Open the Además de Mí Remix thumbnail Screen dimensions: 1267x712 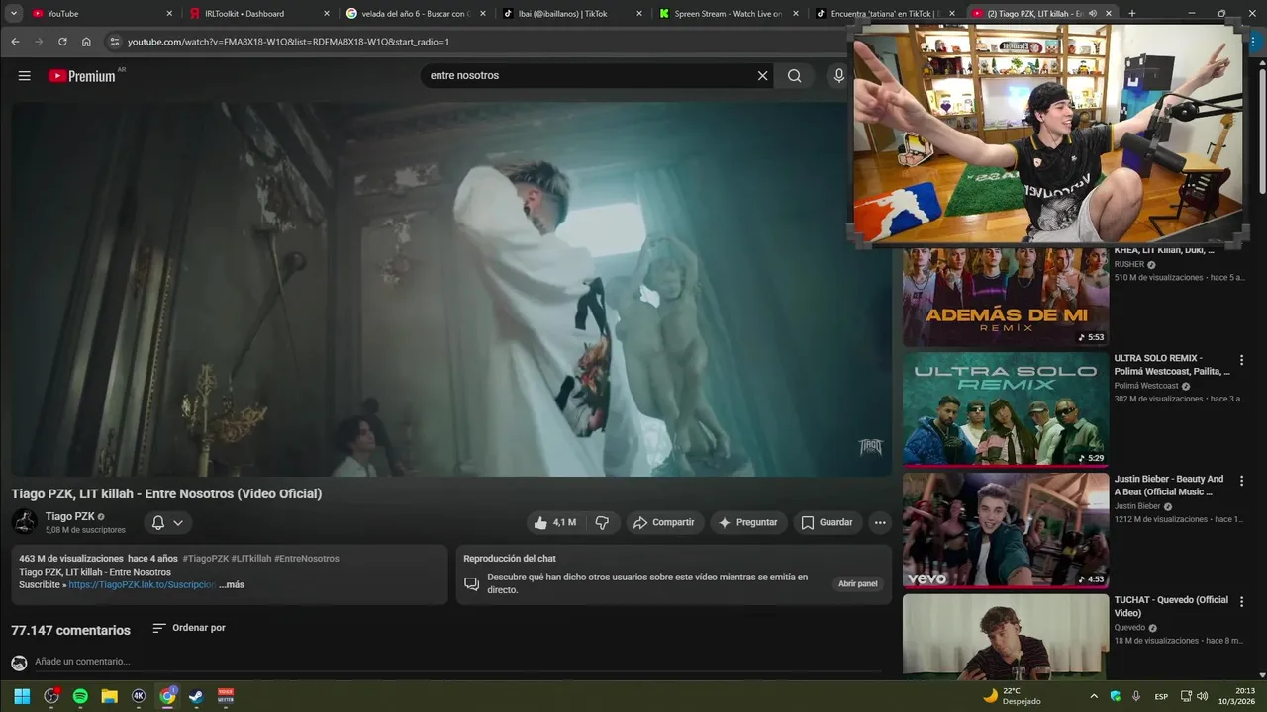(1006, 297)
